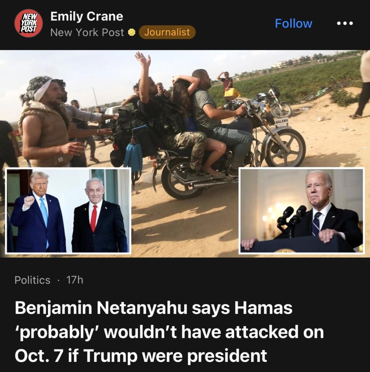The image size is (370, 372).
Task: Click the HALAWA plate on the motorcycle
Action: (282, 121)
